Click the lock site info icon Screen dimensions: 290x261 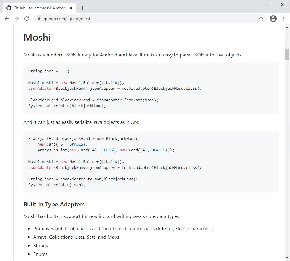(x=38, y=19)
